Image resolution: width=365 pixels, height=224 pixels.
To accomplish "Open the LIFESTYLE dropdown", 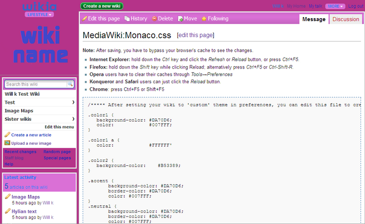I will pos(39,14).
